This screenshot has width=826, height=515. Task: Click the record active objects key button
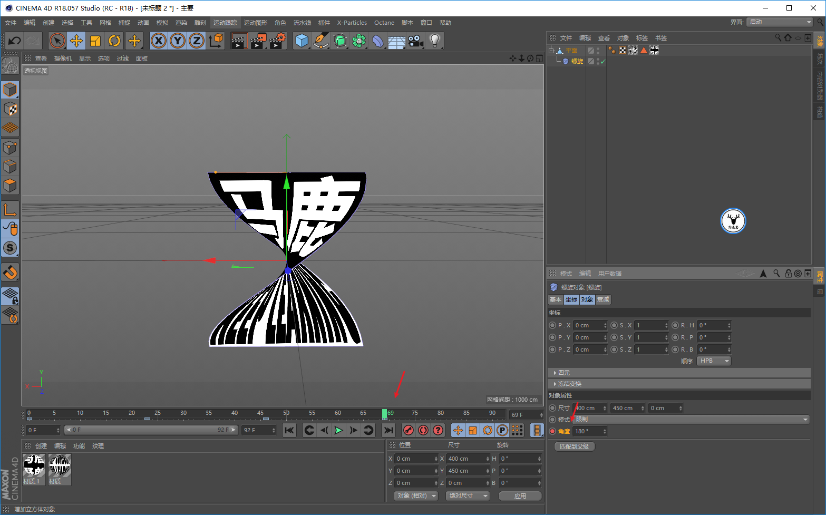[x=408, y=430]
